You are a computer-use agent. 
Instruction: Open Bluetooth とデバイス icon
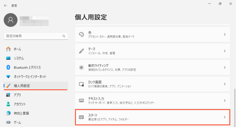click(8, 67)
